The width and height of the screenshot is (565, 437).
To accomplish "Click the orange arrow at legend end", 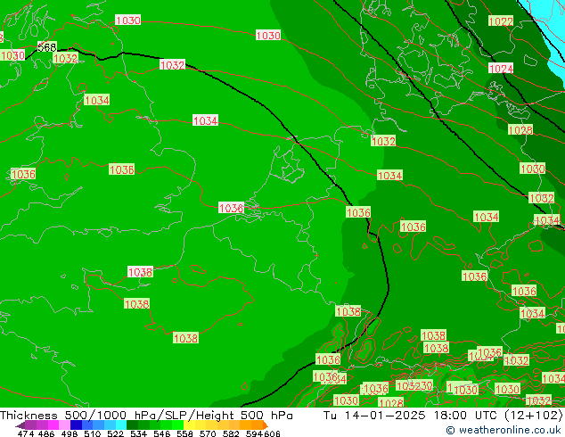I will coord(266,425).
